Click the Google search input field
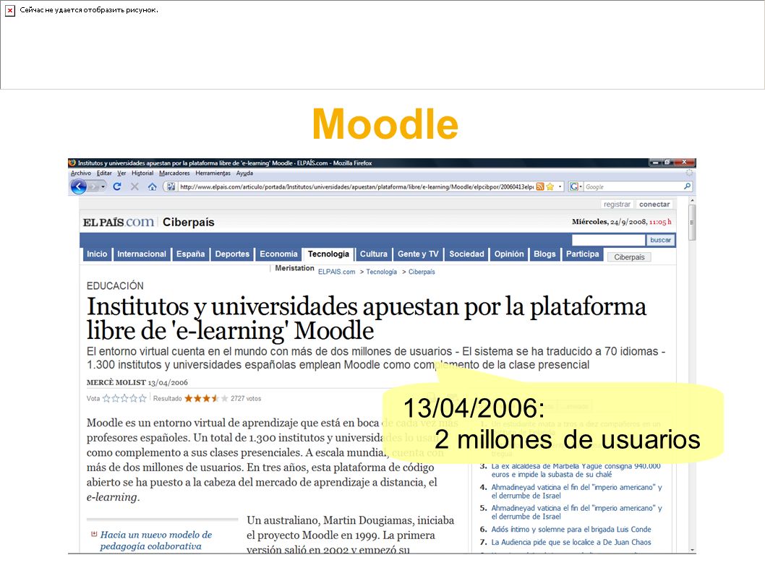765x573 pixels. [x=633, y=186]
